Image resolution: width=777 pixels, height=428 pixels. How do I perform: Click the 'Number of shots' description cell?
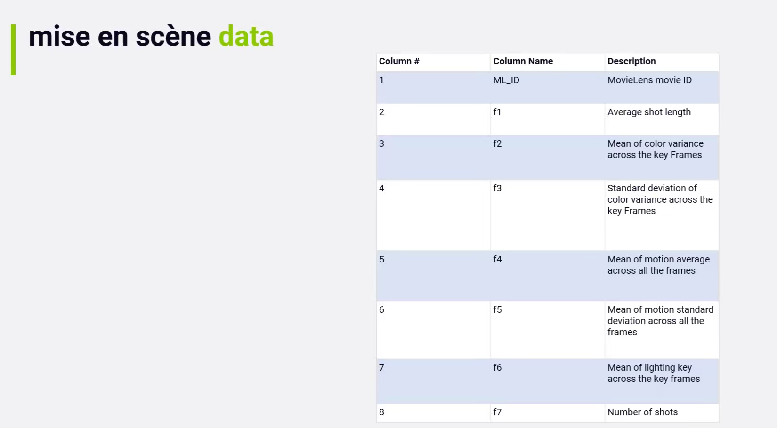(x=642, y=412)
